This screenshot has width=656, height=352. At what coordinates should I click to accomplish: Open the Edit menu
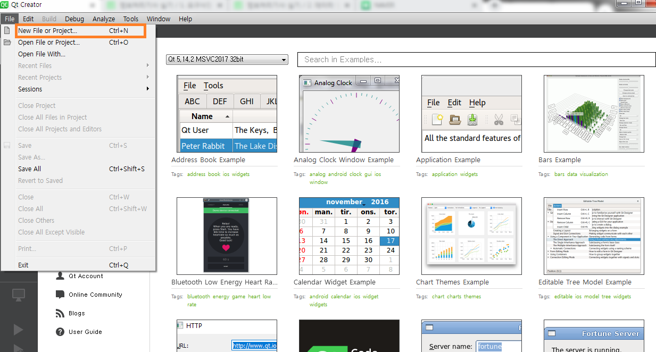(x=28, y=19)
